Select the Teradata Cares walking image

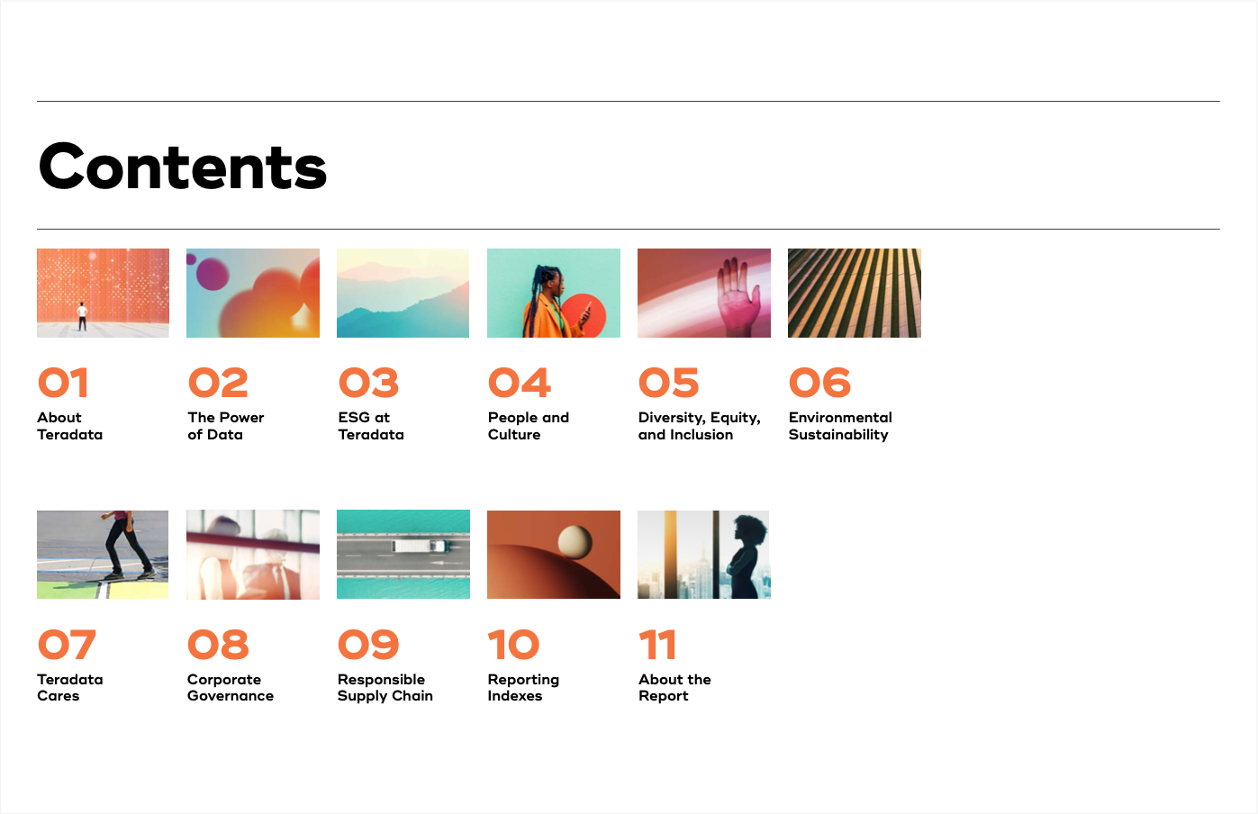coord(103,554)
